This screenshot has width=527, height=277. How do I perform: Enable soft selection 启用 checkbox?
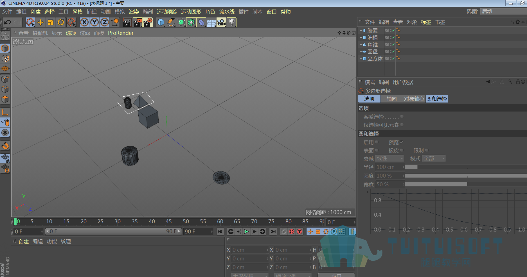pos(377,142)
